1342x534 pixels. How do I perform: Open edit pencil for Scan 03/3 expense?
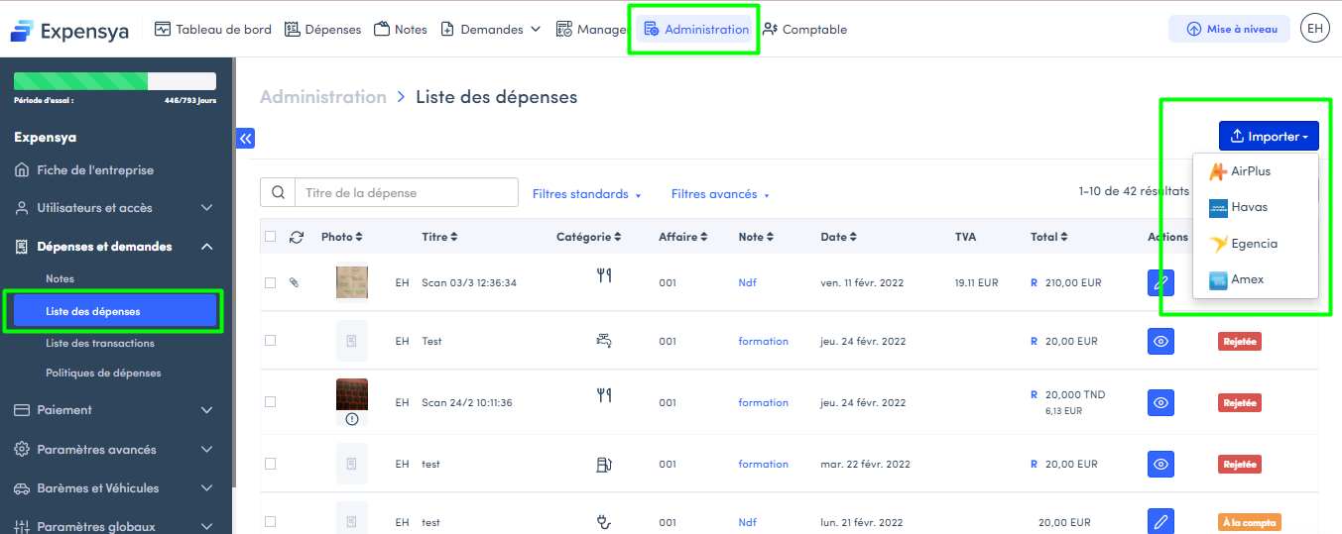(1160, 282)
